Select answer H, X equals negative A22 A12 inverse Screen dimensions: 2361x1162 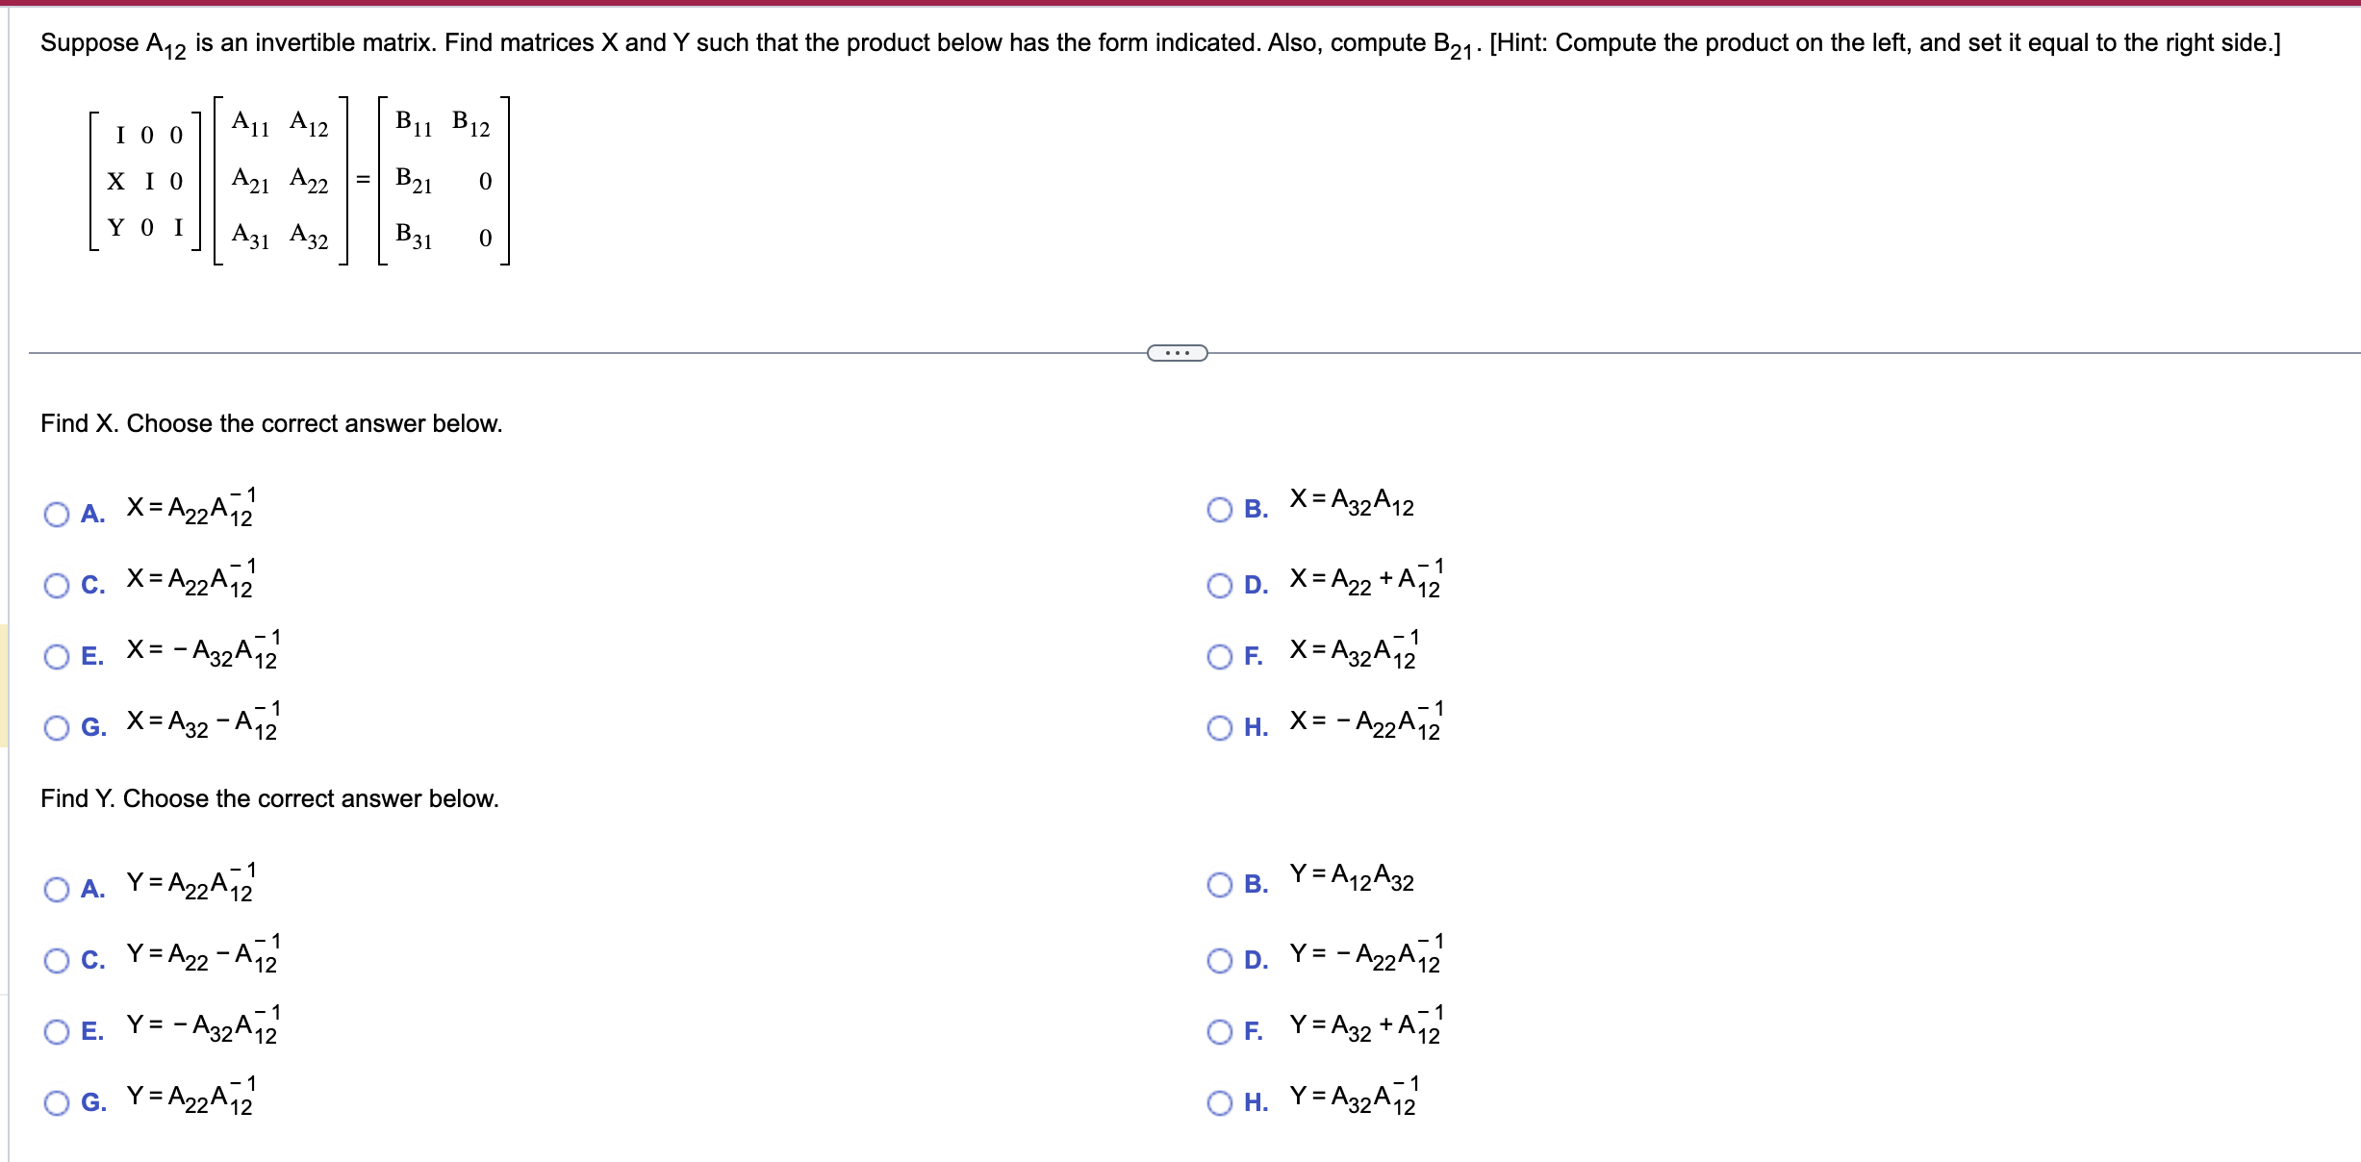1218,729
